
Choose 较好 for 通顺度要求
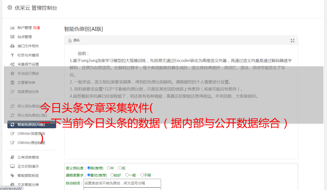(x=112, y=175)
